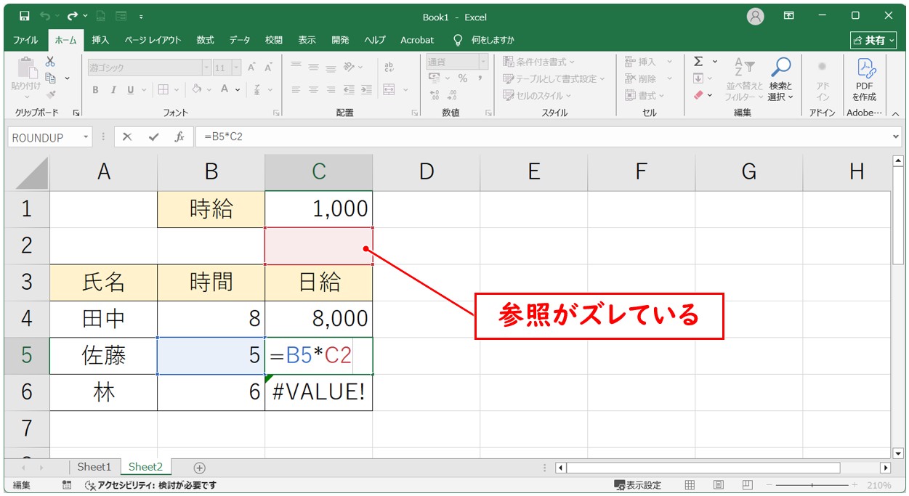Click the account profile avatar icon
909x496 pixels.
[x=756, y=16]
